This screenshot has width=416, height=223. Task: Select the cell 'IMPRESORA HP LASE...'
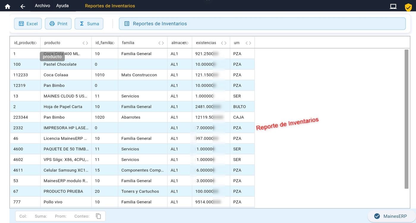[66, 128]
